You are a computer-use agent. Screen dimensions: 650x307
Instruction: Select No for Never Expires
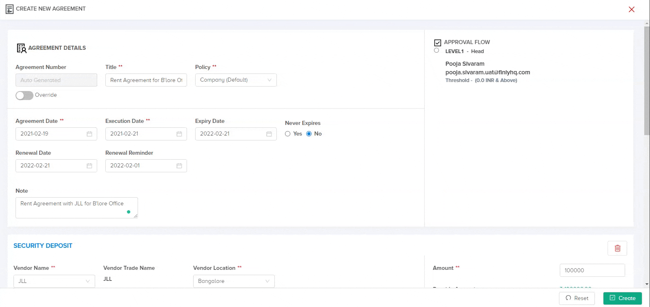click(x=309, y=134)
